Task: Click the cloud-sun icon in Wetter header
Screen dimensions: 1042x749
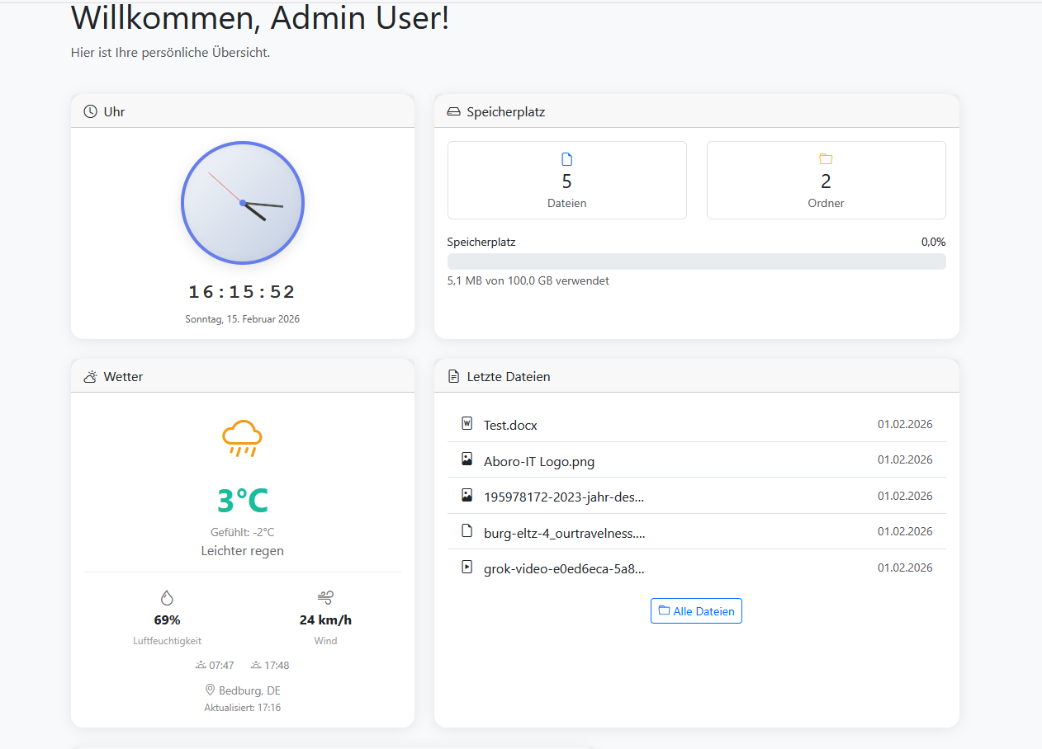Action: pos(91,377)
